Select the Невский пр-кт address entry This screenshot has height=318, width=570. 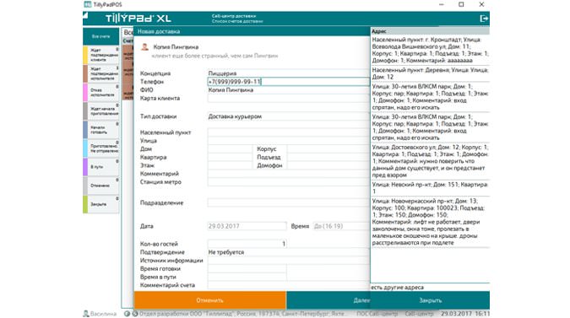click(x=430, y=187)
